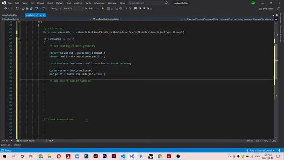Open the File menu
Screen dimensions: 284x160
pyautogui.click(x=10, y=3)
